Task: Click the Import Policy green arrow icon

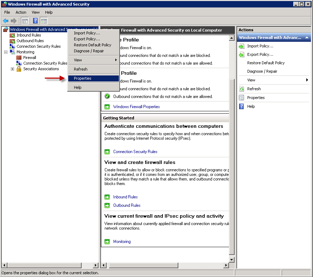Action: pyautogui.click(x=242, y=46)
